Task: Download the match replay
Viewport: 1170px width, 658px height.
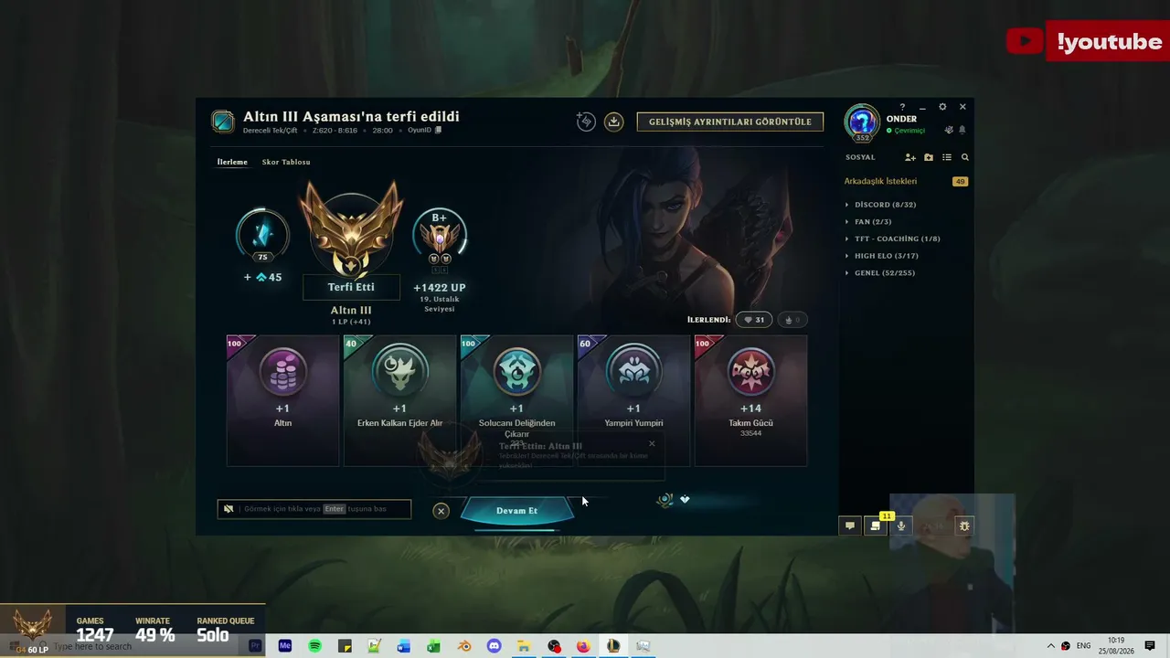Action: (614, 122)
